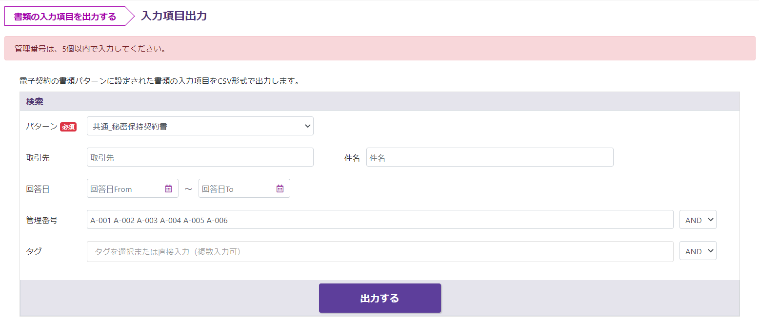Click the 入力項目出力 page title
This screenshot has height=320, width=759.
pos(174,16)
